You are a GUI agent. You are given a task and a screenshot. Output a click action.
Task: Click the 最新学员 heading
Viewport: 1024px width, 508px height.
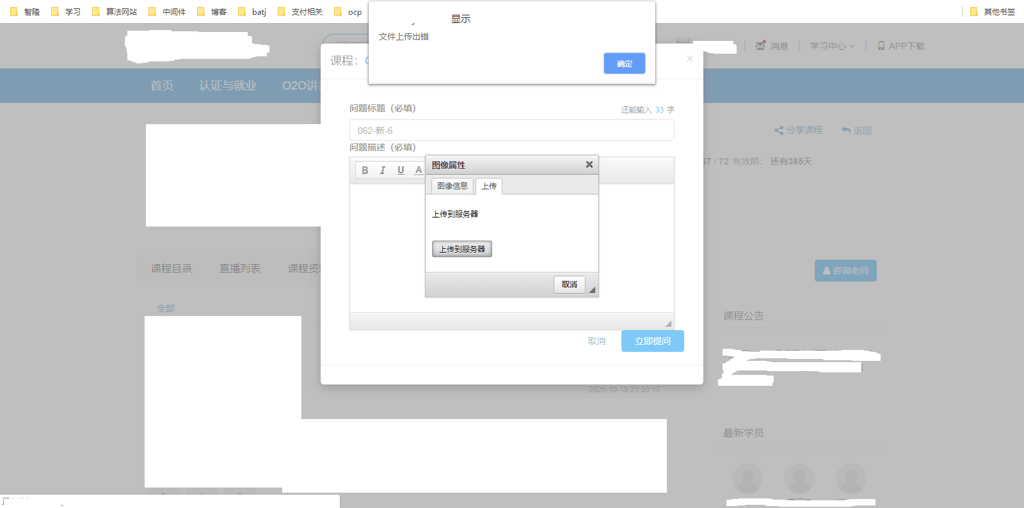pos(744,433)
